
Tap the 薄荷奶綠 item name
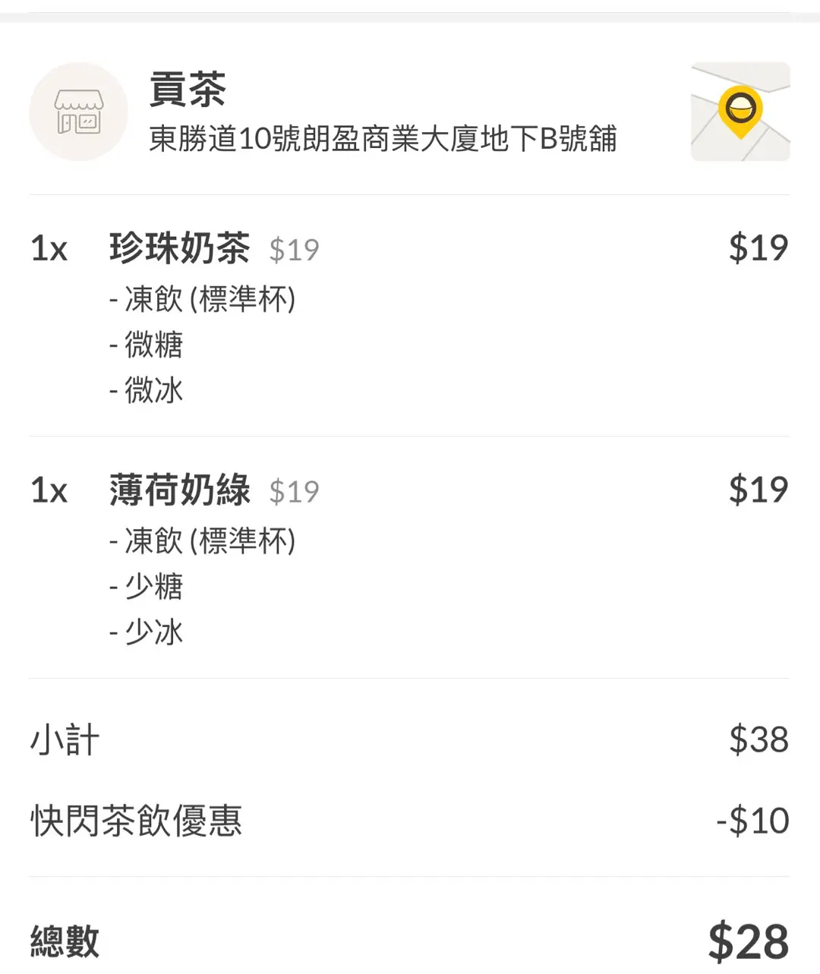point(179,490)
